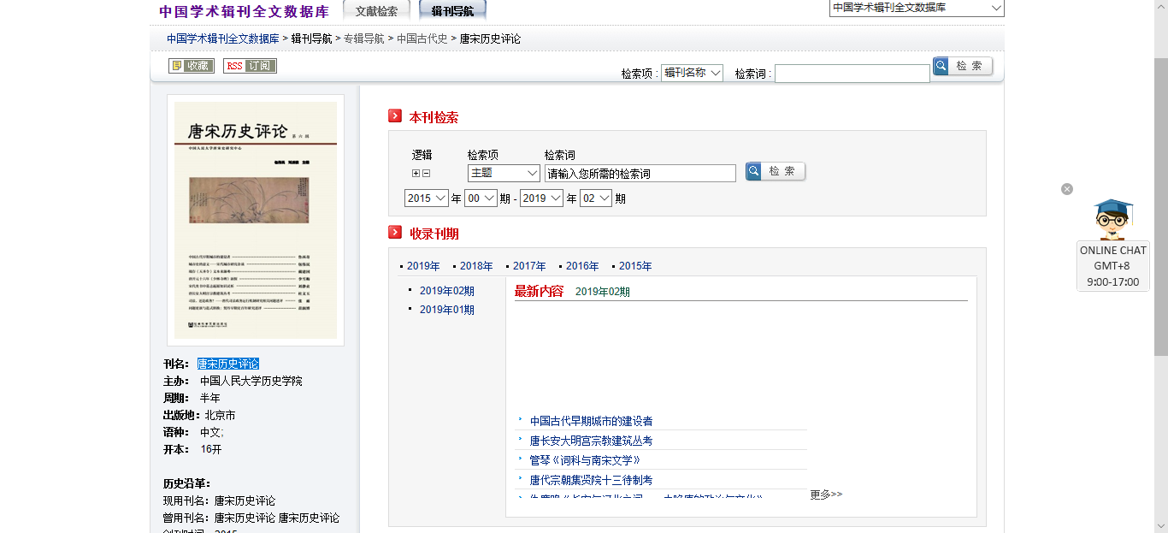Select the 辑刊导航 tab
Viewport: 1168px width, 533px height.
pyautogui.click(x=452, y=11)
